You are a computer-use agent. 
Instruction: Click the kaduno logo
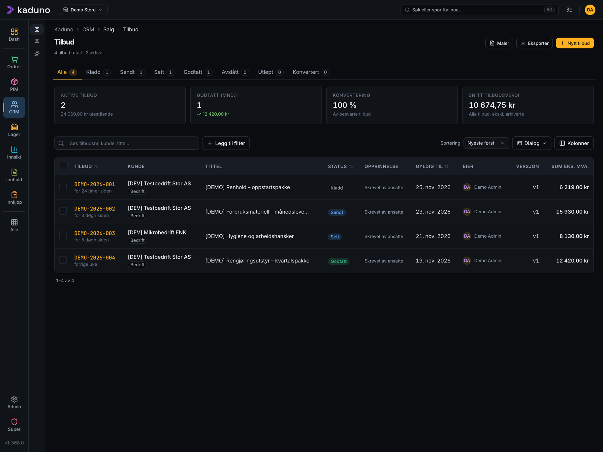(x=29, y=10)
